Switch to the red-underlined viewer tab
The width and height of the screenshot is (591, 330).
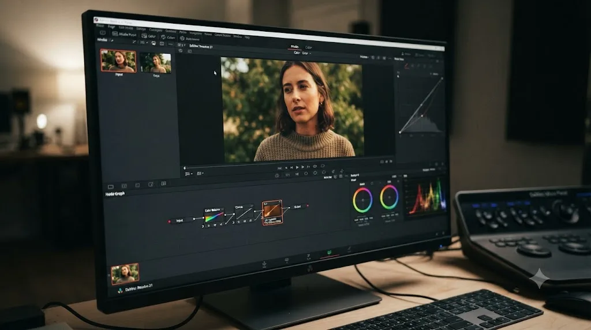pyautogui.click(x=295, y=47)
